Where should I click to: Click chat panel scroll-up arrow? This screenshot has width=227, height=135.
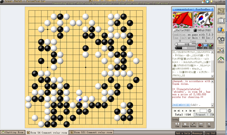click(x=212, y=81)
